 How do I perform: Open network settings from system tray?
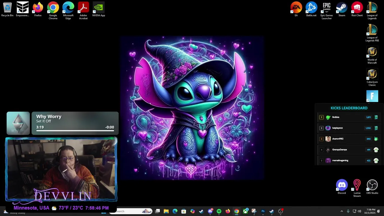tap(354, 211)
